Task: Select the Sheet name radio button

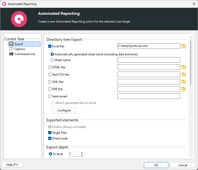Action: click(52, 60)
